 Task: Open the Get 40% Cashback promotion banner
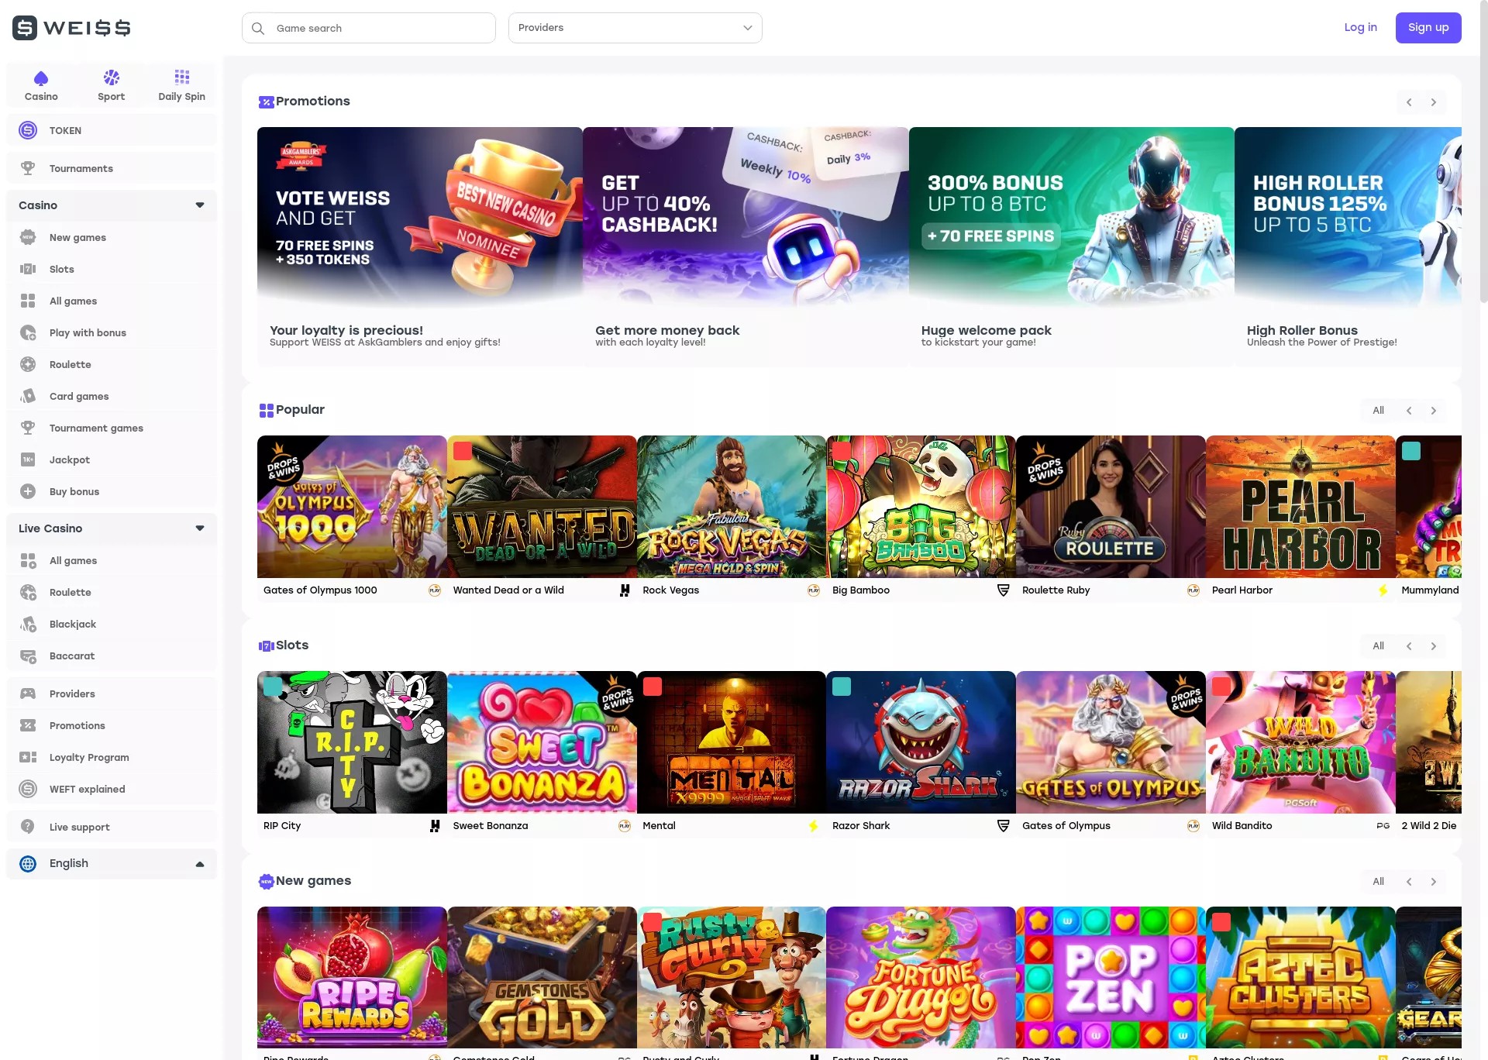[x=746, y=217]
